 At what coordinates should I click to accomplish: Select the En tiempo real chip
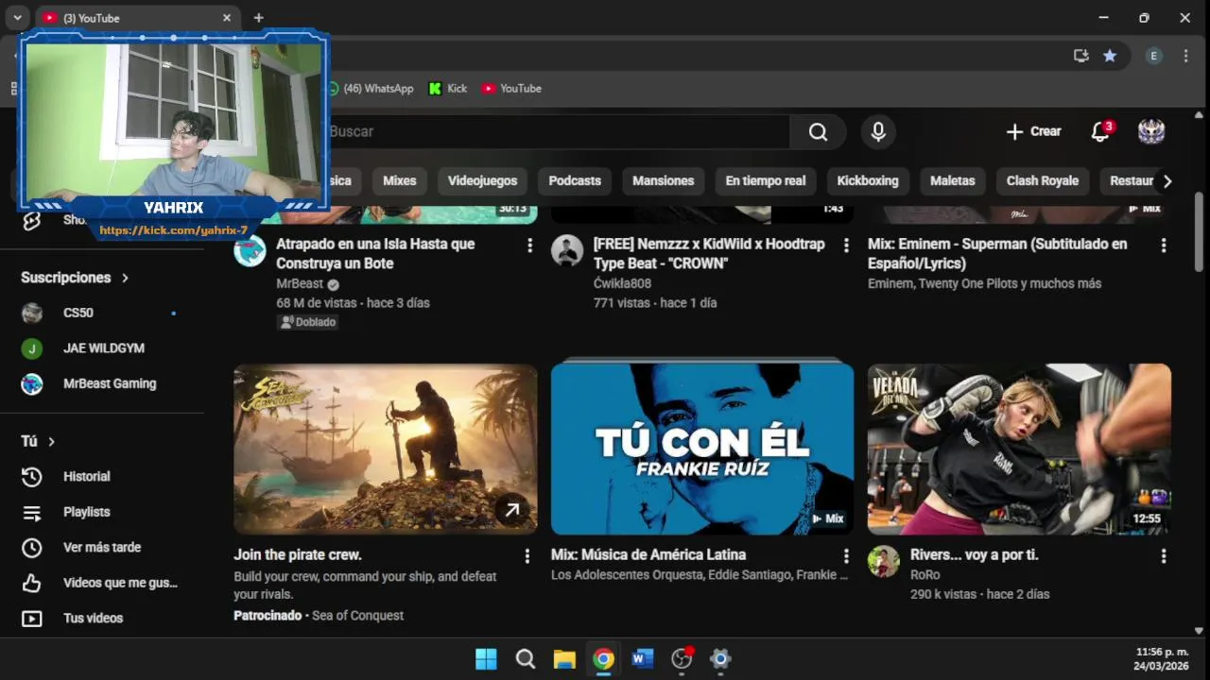tap(766, 180)
